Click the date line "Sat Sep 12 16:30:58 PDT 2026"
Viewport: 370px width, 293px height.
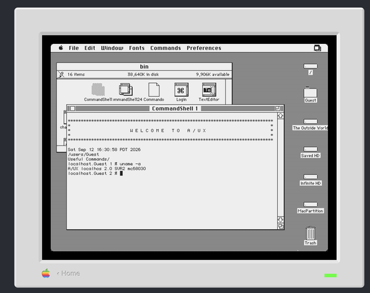point(104,150)
